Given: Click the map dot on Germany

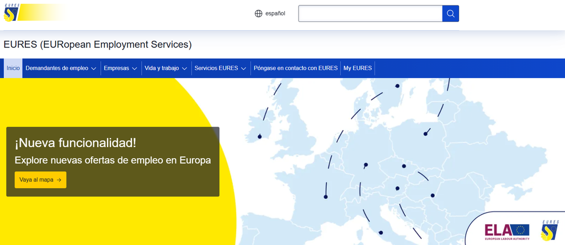Looking at the screenshot, I should pos(366,165).
